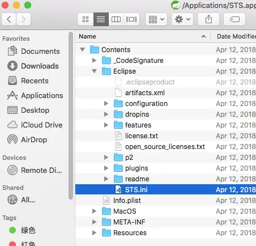Select the STS.ini file row
The image size is (256, 246).
click(x=165, y=190)
